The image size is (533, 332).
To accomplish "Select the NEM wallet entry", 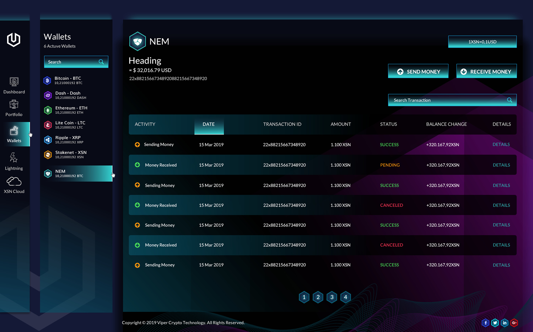I will coord(77,173).
